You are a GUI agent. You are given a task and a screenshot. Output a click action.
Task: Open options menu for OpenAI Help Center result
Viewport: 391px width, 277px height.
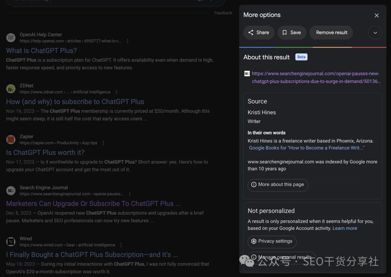pos(127,41)
